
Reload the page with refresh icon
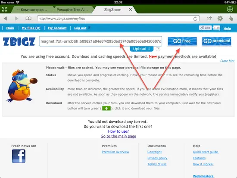coord(195,19)
